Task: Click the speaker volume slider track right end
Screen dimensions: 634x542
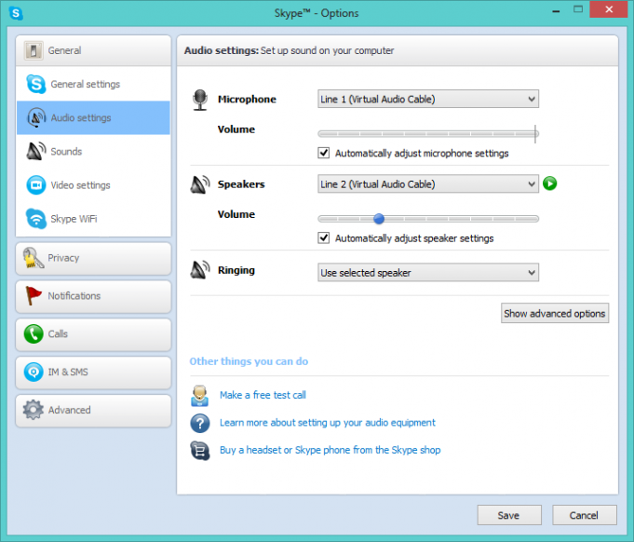Action: [535, 219]
